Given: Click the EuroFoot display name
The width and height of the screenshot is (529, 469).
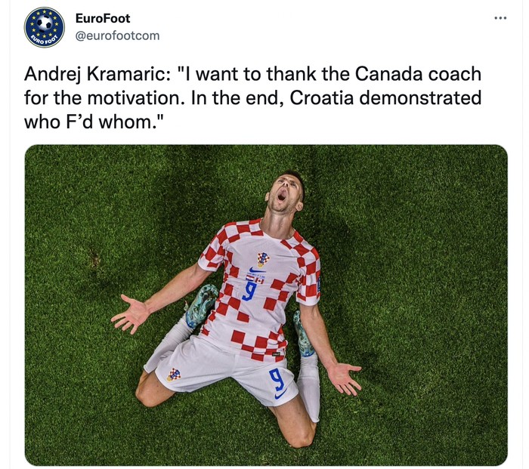Looking at the screenshot, I should 103,19.
